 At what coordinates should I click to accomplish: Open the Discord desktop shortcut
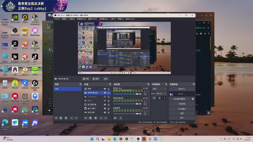tap(35, 124)
